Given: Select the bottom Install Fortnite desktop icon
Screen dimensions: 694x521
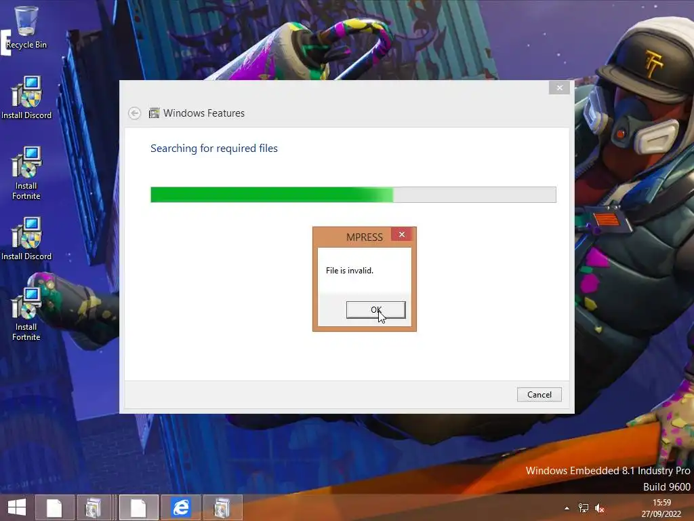Looking at the screenshot, I should pos(26,314).
